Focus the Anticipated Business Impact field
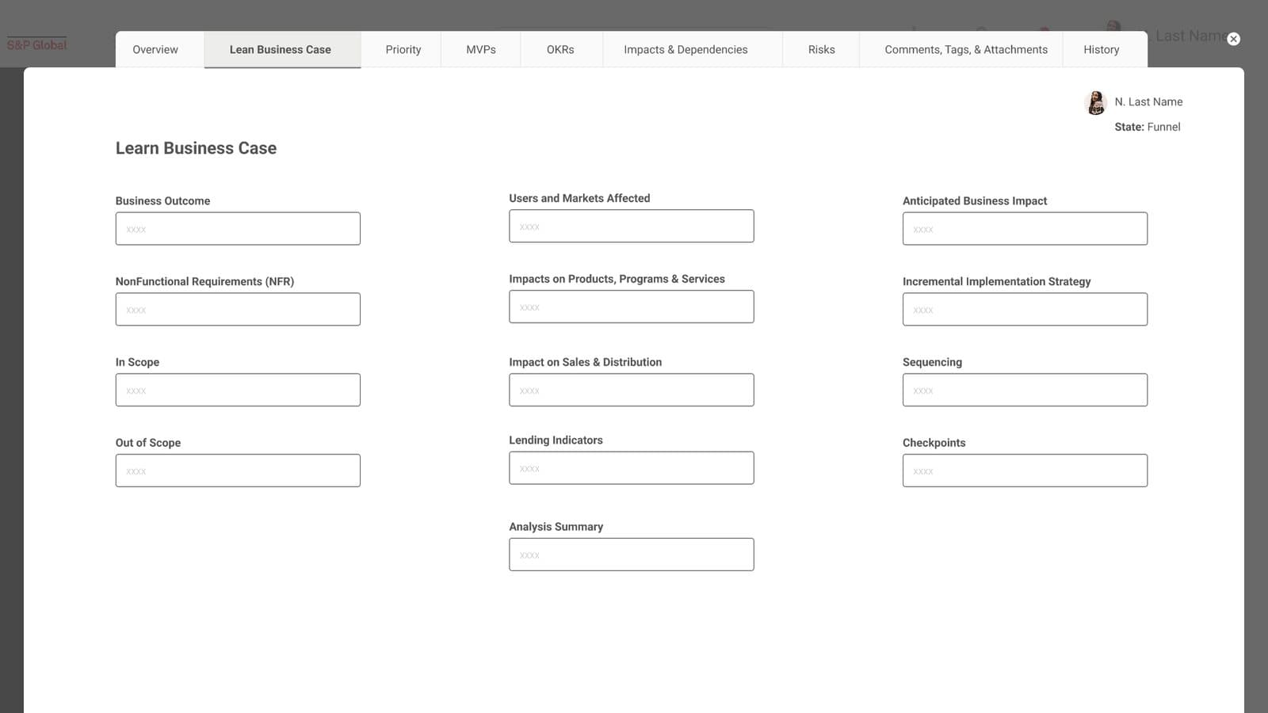The image size is (1268, 713). click(1025, 228)
